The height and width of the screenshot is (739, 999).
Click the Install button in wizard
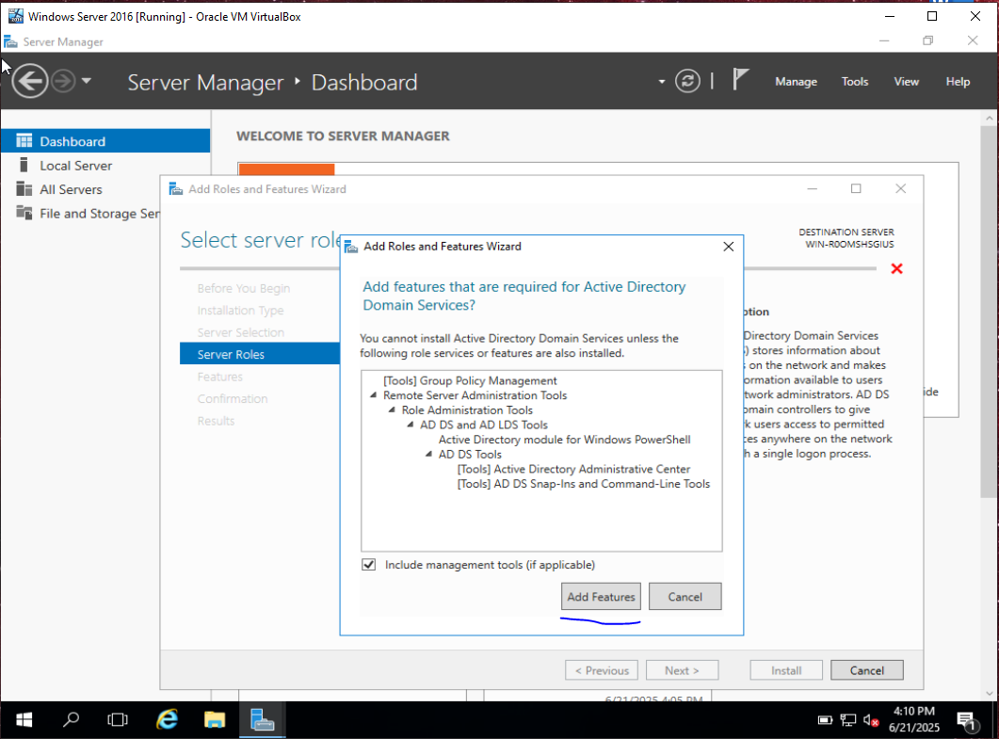786,670
